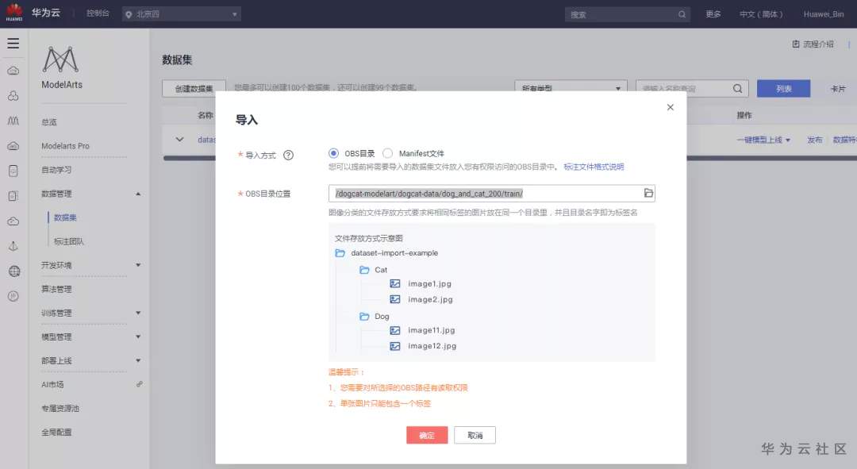Click the dataset-import-example folder icon

(340, 253)
